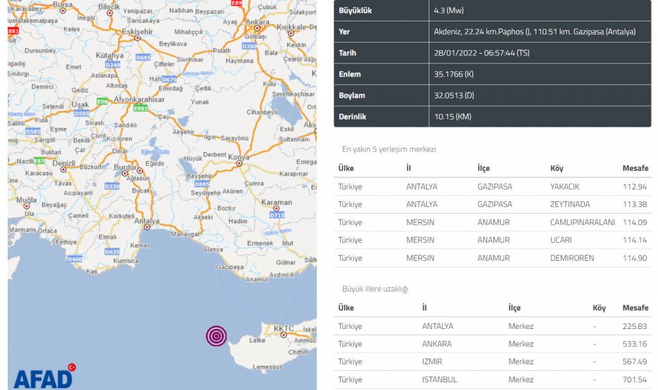Click the D330 road shield near Burdur
This screenshot has width=658, height=390.
click(x=112, y=186)
